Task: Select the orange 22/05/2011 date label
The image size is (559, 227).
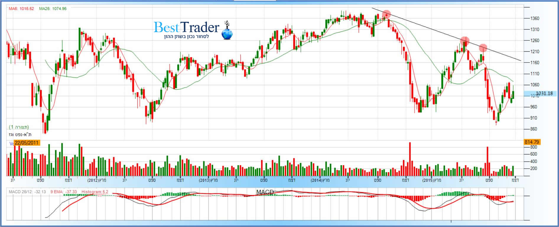Action: tap(27, 143)
